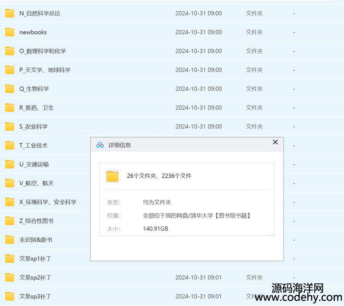The image size is (344, 306).
Task: Click folder icon of P_天文学、地球科学
Action: 10,70
